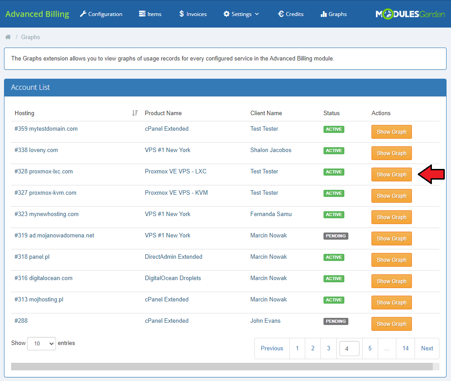Click the dollar Invoices icon
Screen dimensions: 451x381
[x=181, y=14]
